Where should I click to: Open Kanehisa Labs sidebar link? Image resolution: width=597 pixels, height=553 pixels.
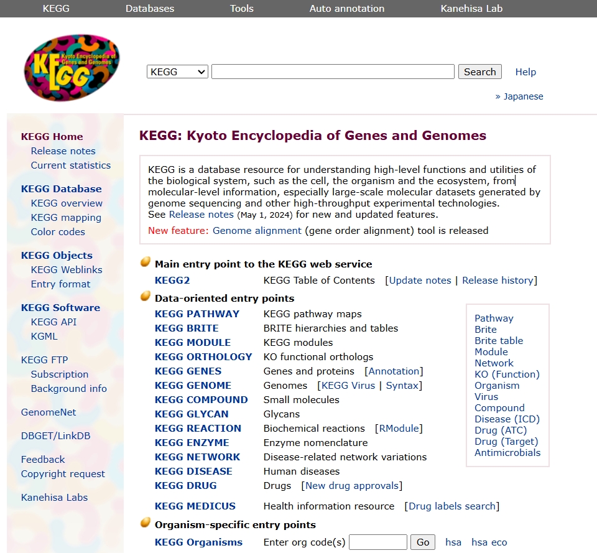(55, 498)
